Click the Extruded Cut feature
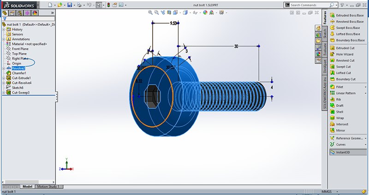The height and width of the screenshot is (195, 369). click(x=342, y=48)
